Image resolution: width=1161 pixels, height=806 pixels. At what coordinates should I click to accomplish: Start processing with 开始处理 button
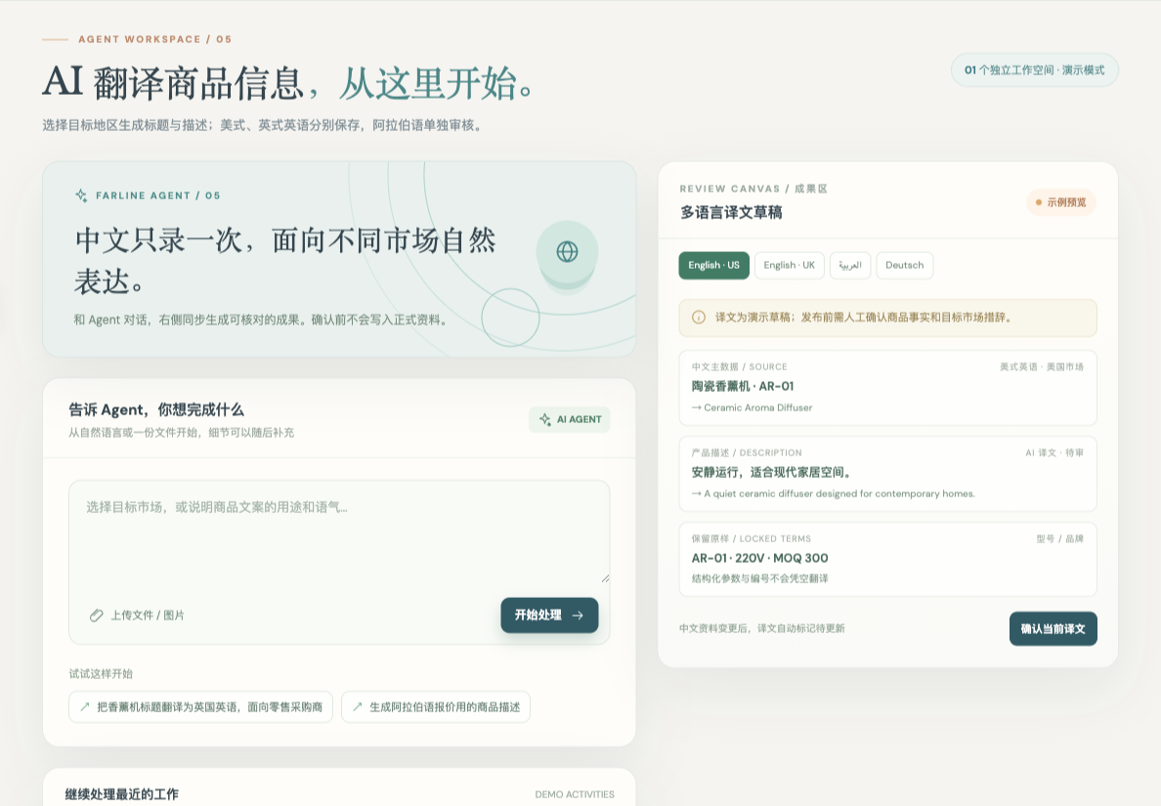[x=549, y=615]
